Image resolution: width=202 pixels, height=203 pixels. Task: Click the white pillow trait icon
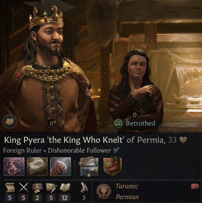pos(37,166)
